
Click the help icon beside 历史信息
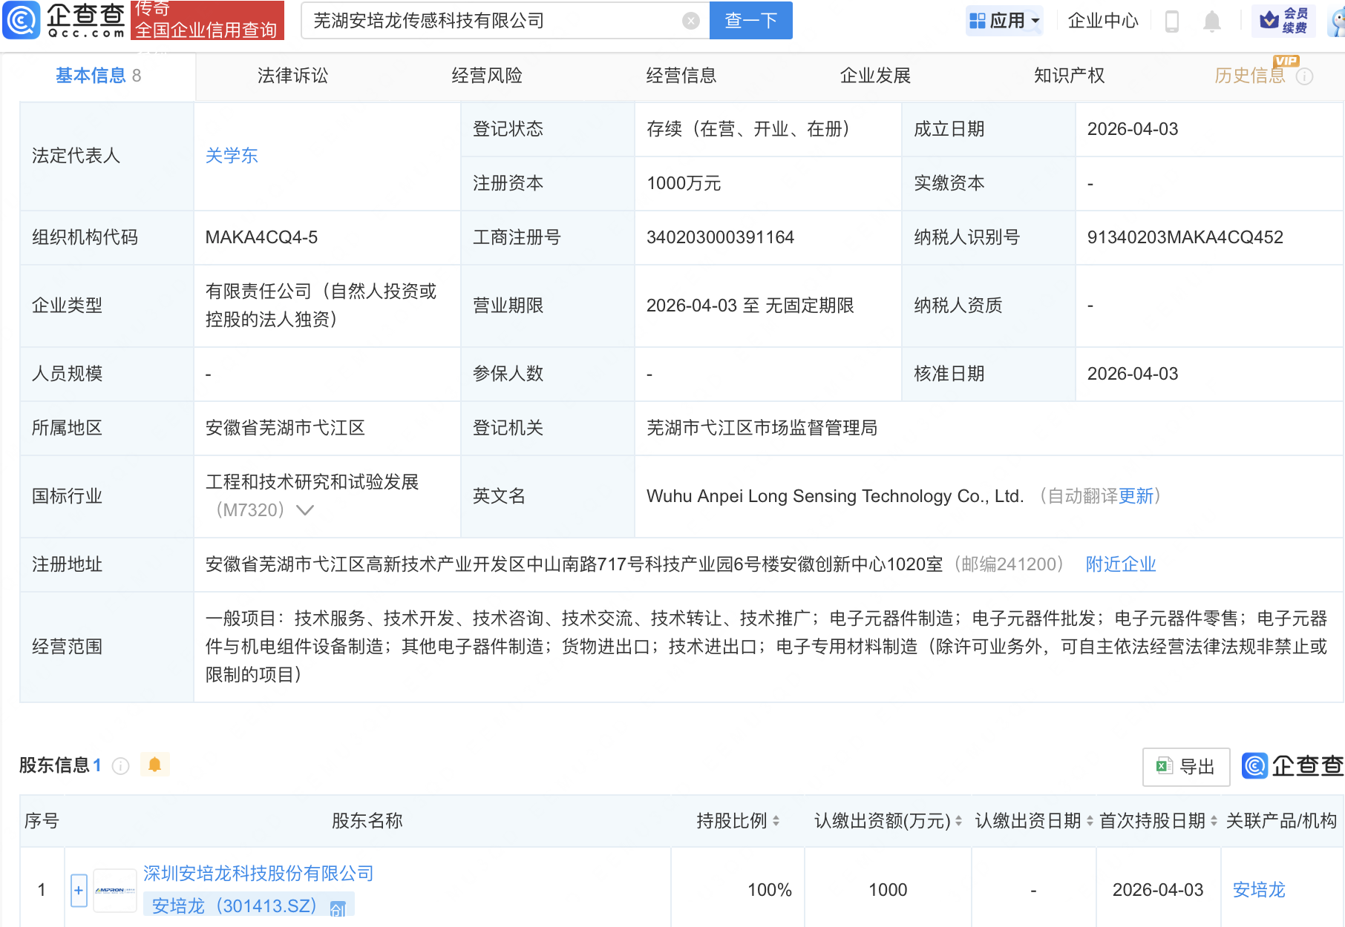(1305, 75)
